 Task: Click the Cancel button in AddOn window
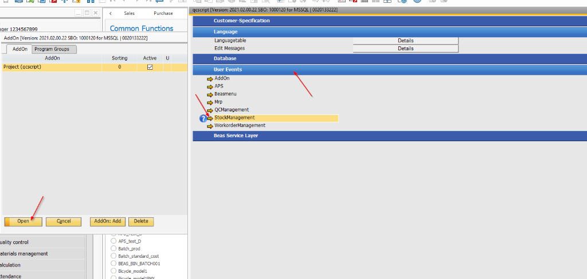[x=64, y=221]
